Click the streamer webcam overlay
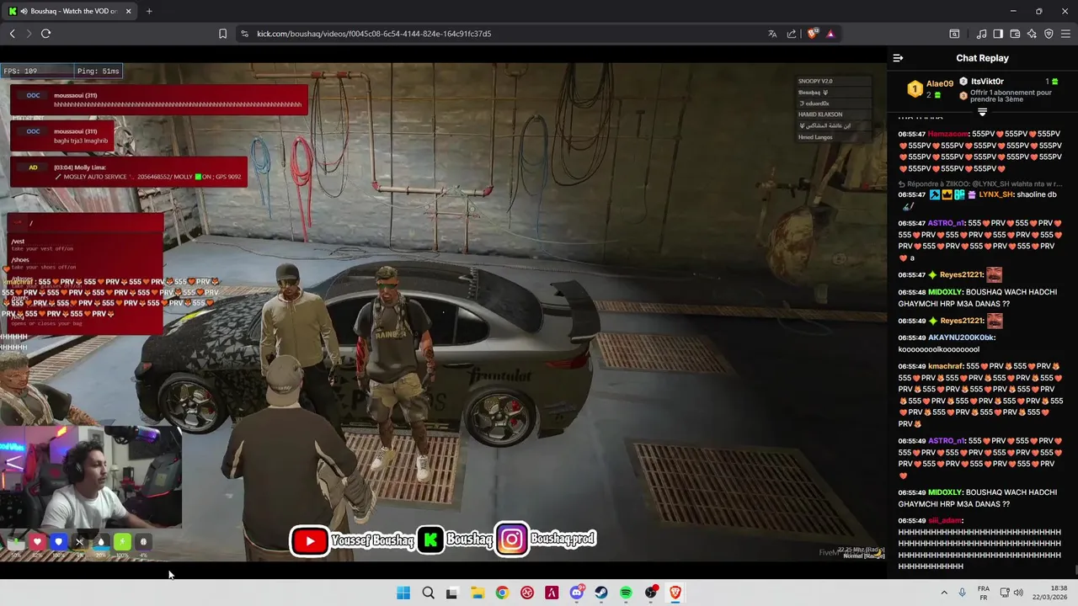This screenshot has width=1078, height=606. (x=91, y=476)
